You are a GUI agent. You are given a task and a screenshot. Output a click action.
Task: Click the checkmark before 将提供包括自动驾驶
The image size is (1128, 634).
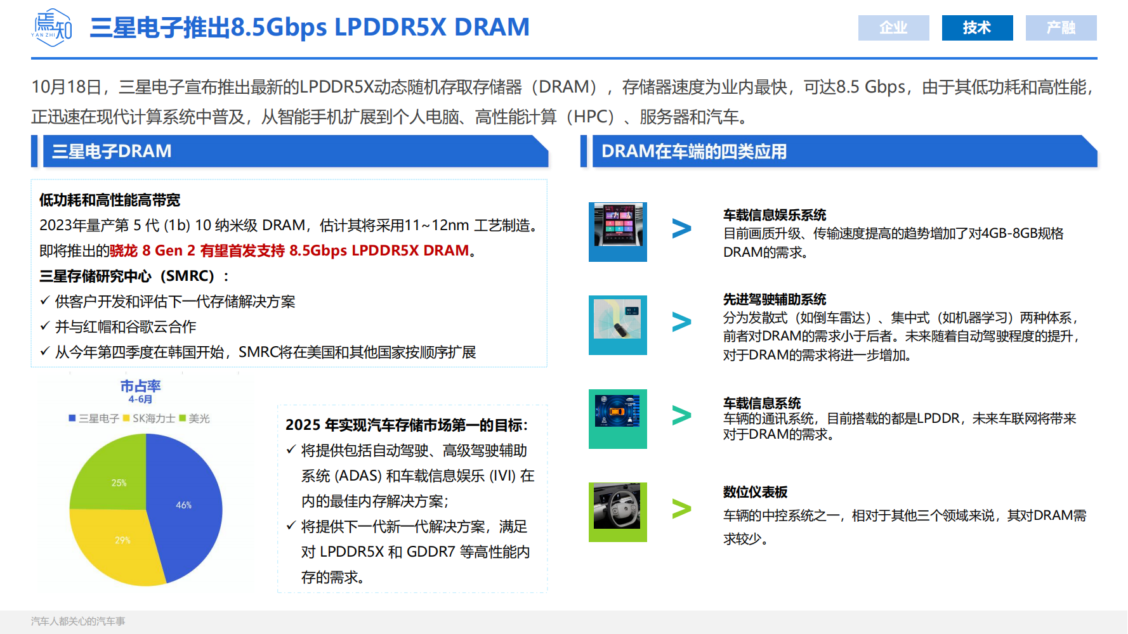pos(291,450)
